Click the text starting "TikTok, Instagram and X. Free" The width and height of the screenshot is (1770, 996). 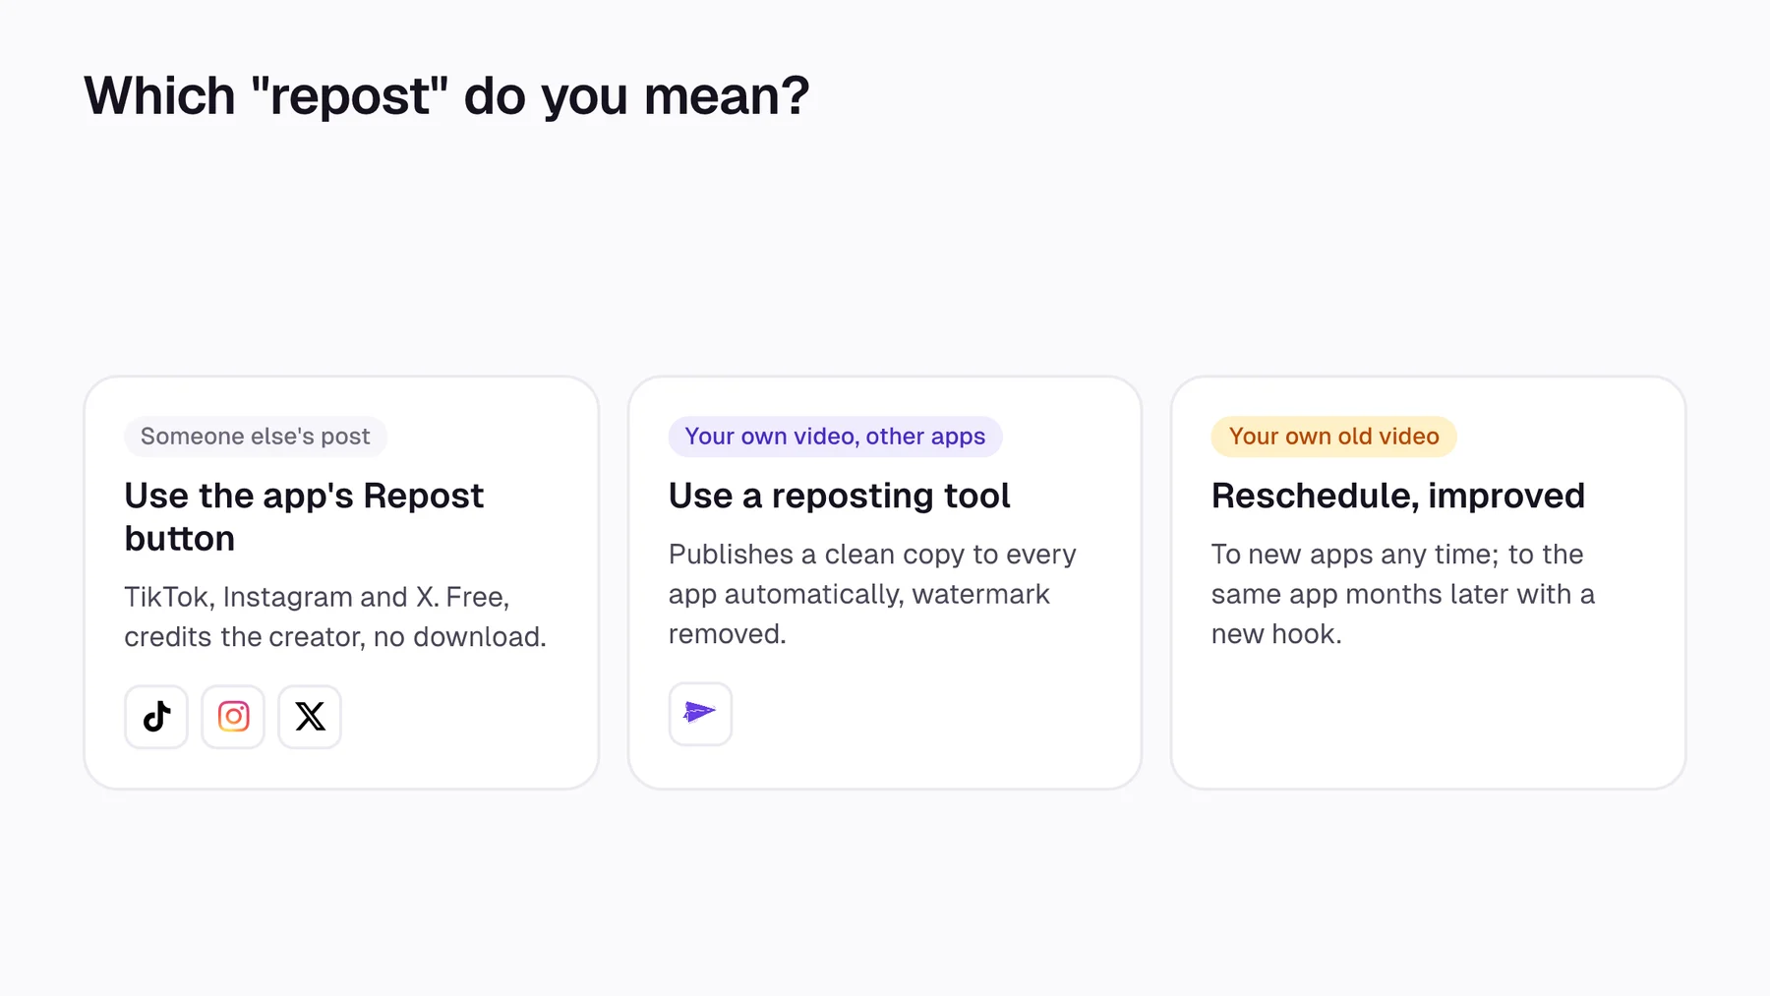335,616
